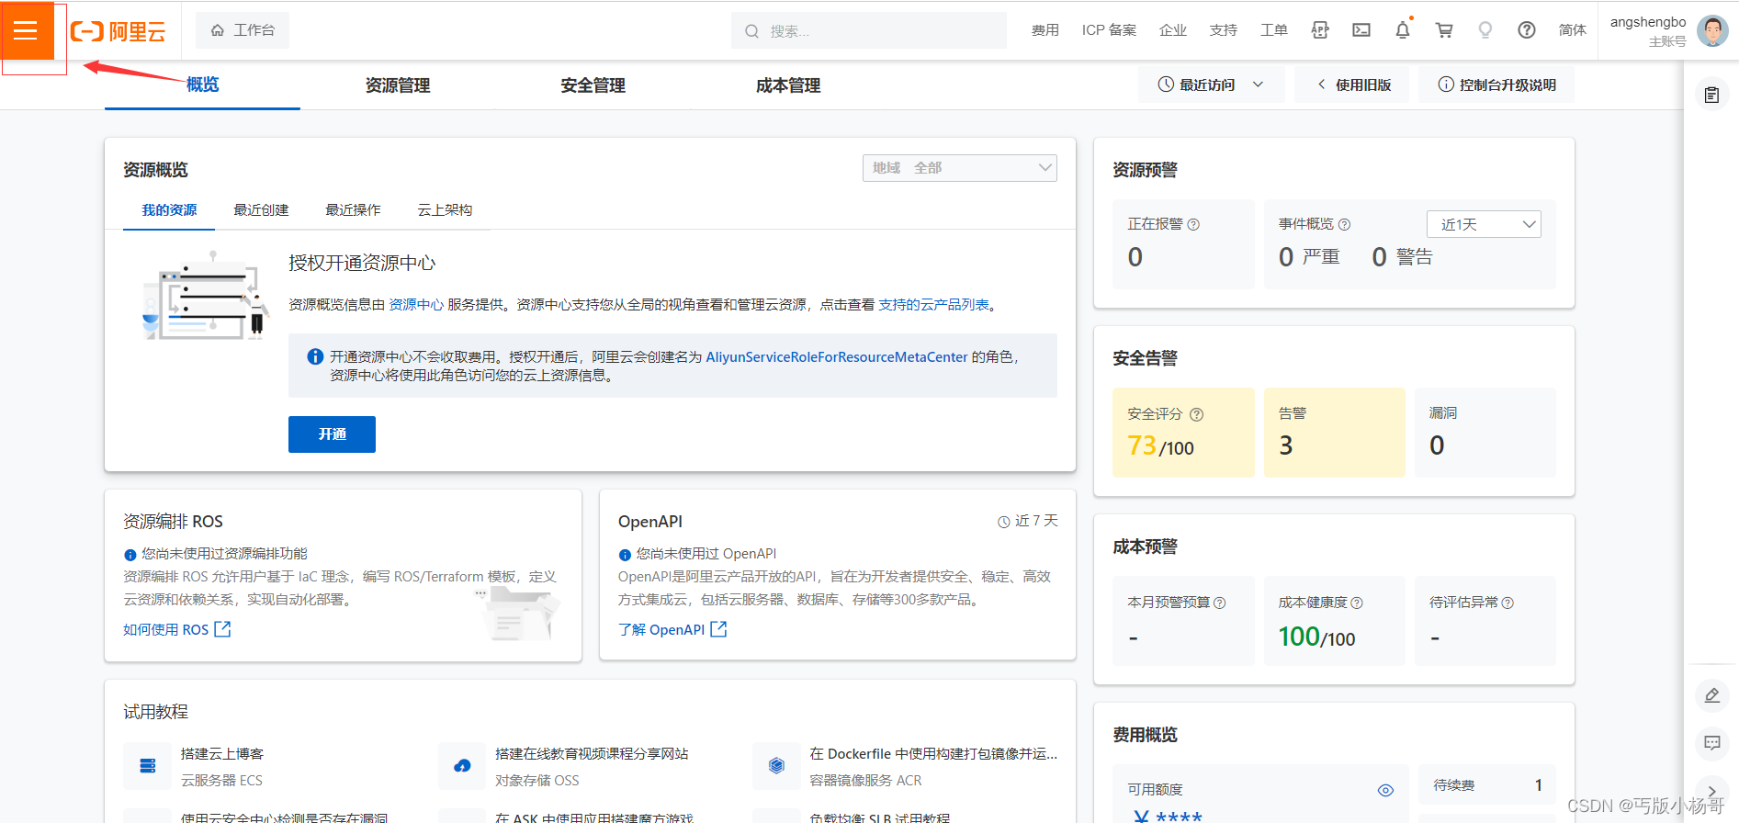This screenshot has height=823, width=1739.
Task: Switch to the 概览 tab
Action: coord(202,85)
